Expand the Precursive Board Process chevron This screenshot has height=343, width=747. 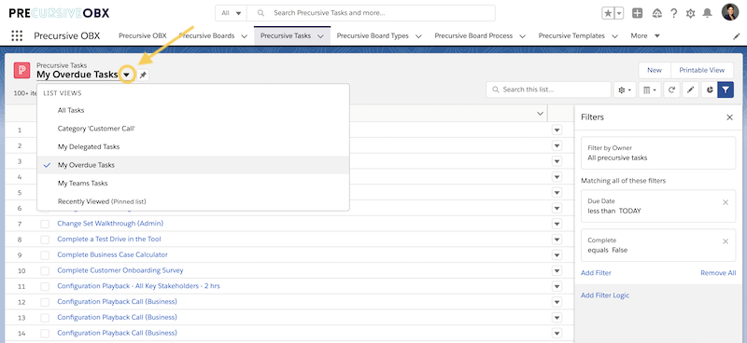click(522, 36)
